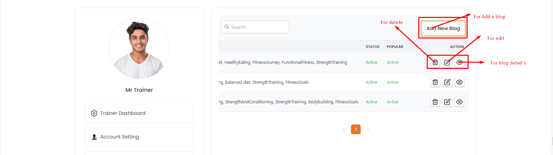
Task: Open edit pencil for second blog row
Action: [447, 82]
